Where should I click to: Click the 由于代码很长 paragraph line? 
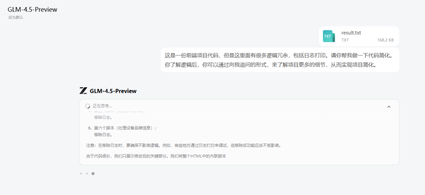[156, 156]
